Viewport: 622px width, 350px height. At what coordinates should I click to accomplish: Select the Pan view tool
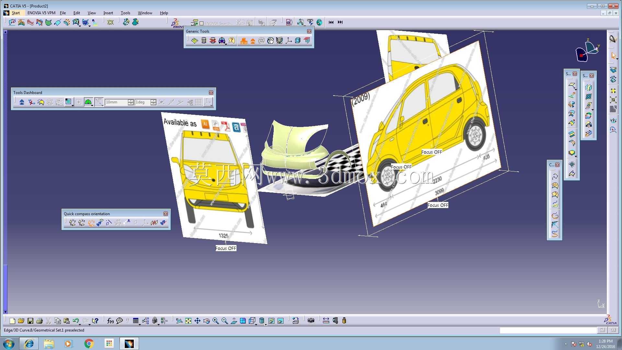pos(197,321)
